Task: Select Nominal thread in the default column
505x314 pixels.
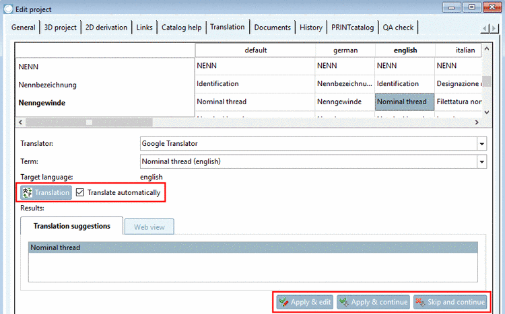Action: tap(255, 102)
